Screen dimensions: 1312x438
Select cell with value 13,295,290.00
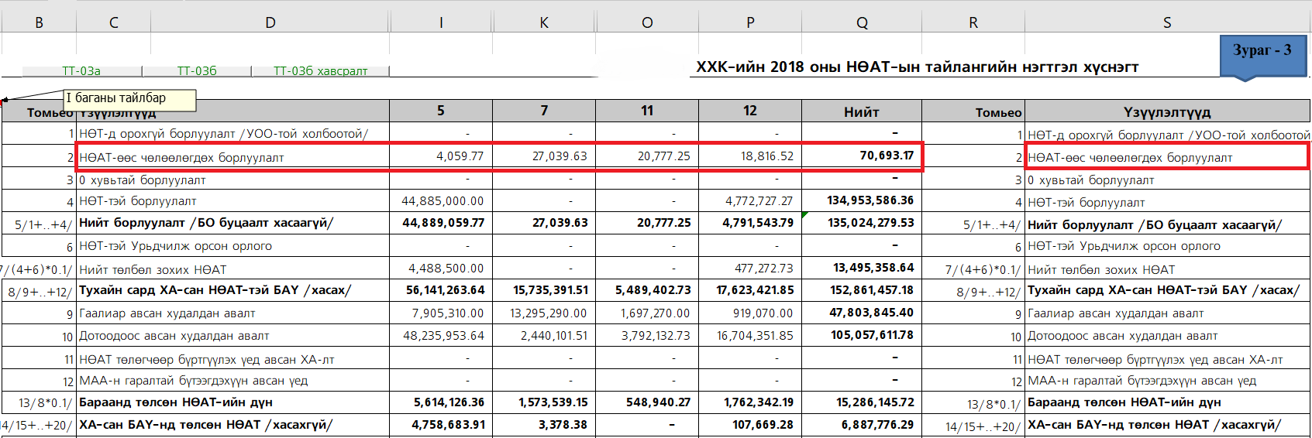pyautogui.click(x=548, y=313)
